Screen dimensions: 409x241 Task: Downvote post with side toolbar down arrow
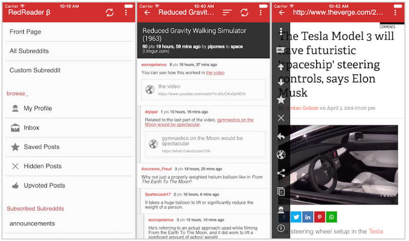281,83
